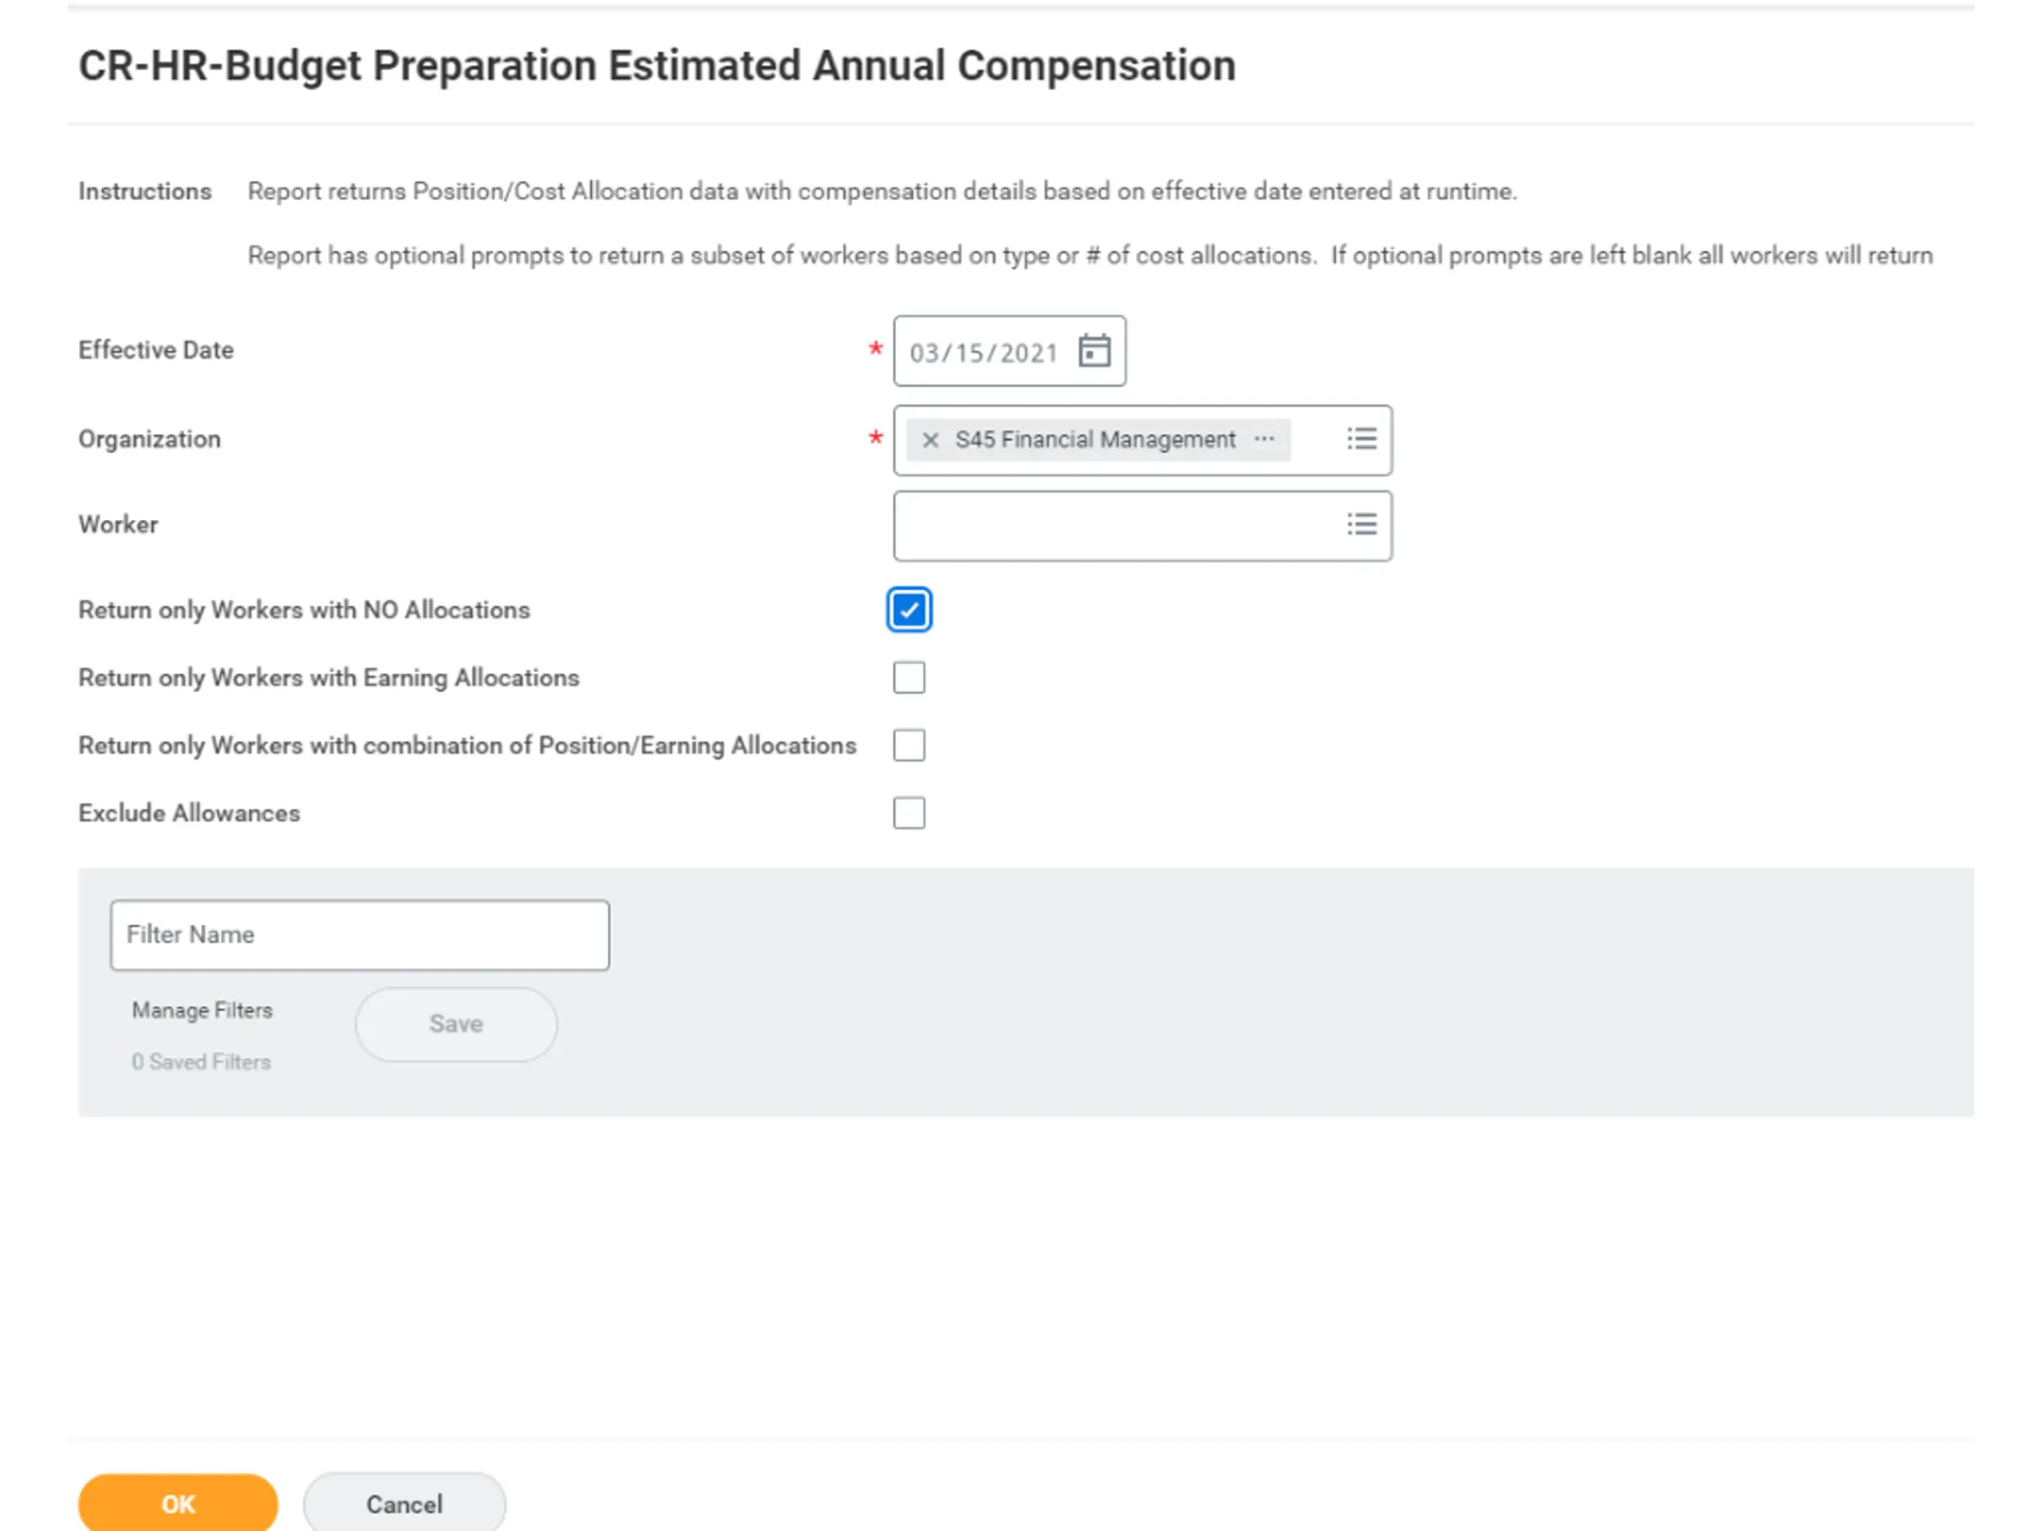Check combination of Position/Earning Allocations box
This screenshot has width=2042, height=1531.
tap(909, 745)
